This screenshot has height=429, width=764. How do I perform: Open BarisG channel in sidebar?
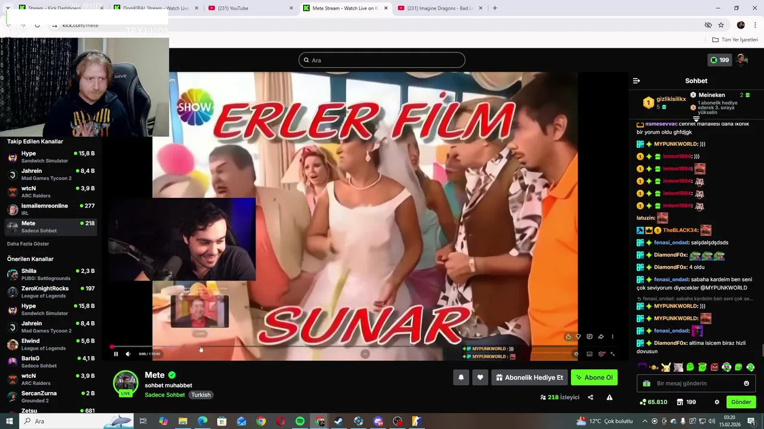pos(51,362)
